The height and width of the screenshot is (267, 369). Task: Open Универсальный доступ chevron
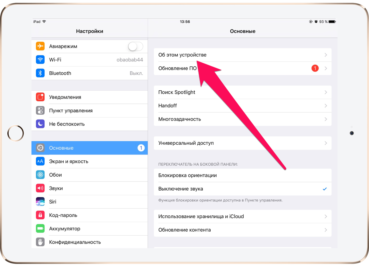coord(326,143)
